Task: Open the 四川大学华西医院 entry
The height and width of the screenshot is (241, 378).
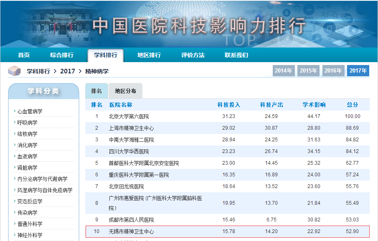Action: [x=129, y=151]
